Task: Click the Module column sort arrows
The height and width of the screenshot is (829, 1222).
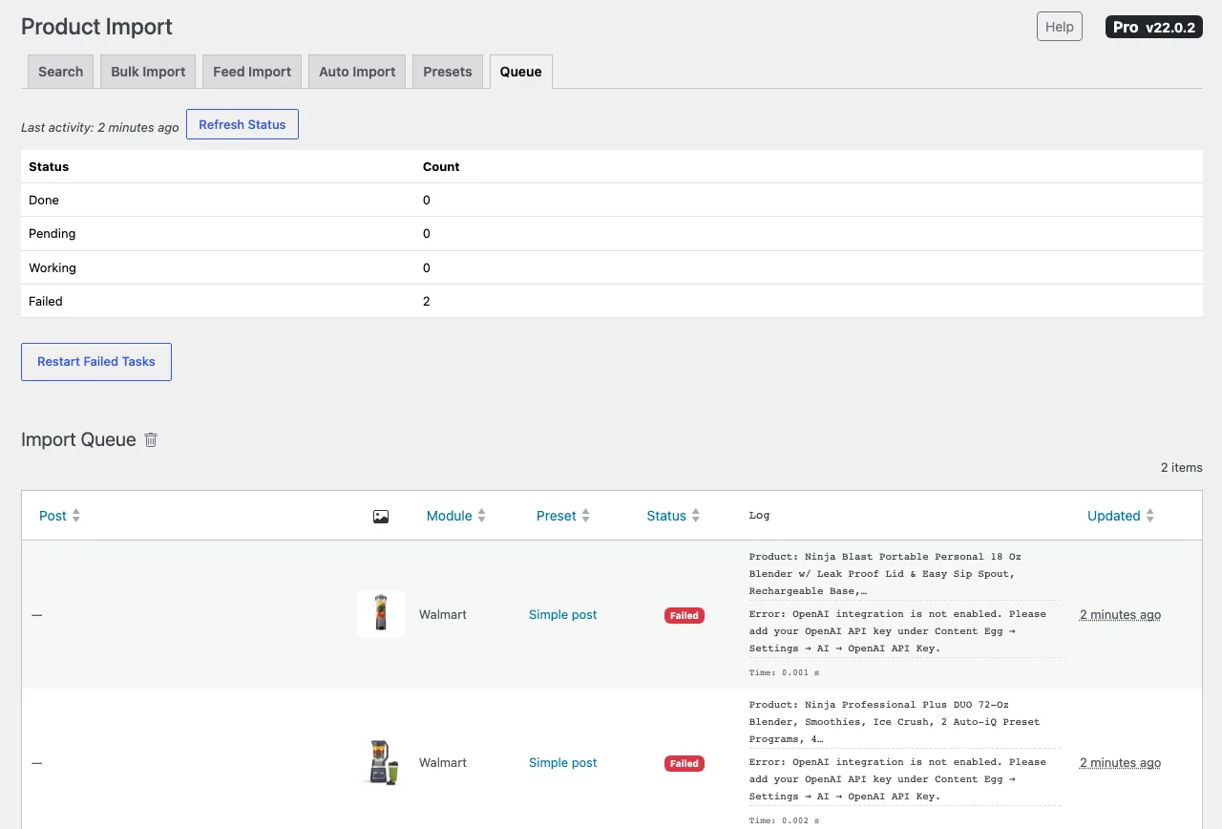Action: [482, 516]
